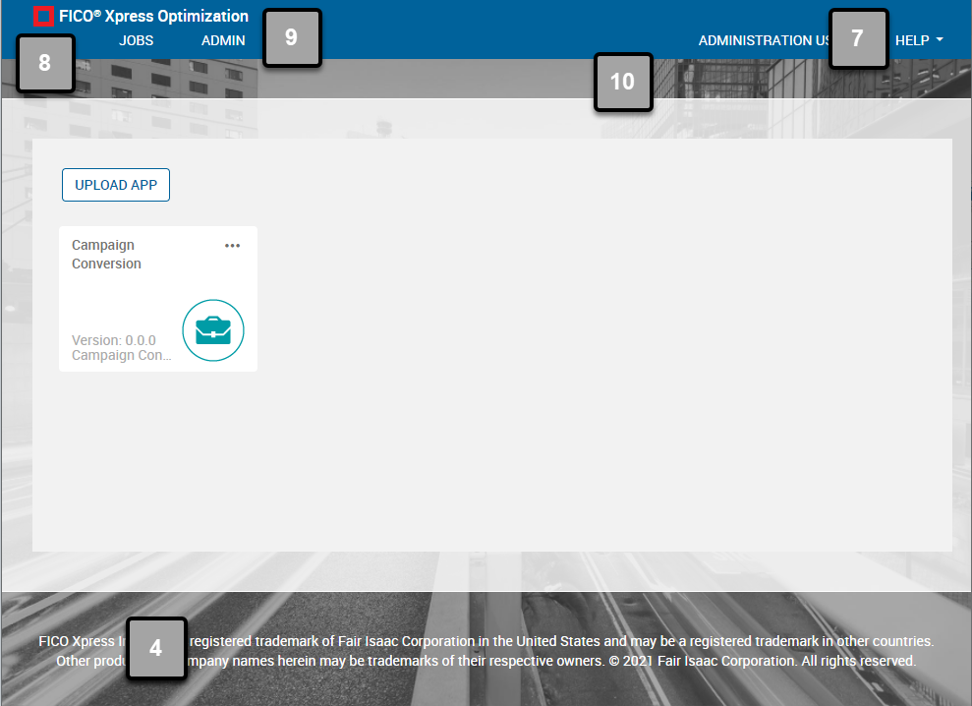This screenshot has width=972, height=706.
Task: Open the Campaign Conversion app title
Action: pos(106,255)
